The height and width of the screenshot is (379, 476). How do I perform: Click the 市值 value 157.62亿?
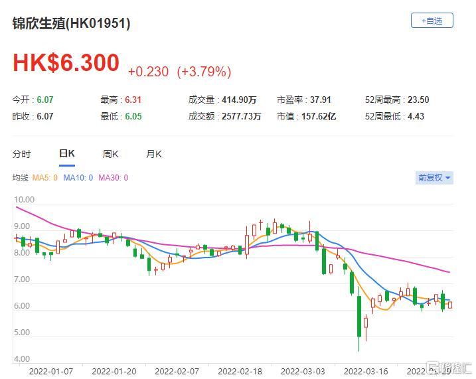coord(319,116)
